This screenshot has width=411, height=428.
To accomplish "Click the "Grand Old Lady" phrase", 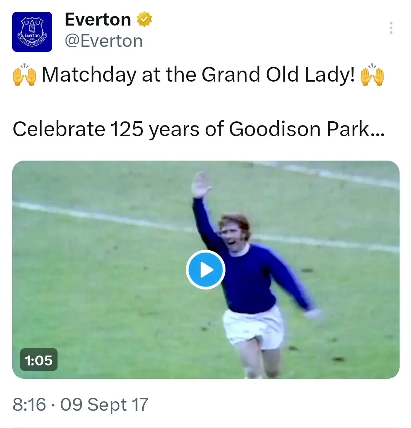I will pos(278,74).
